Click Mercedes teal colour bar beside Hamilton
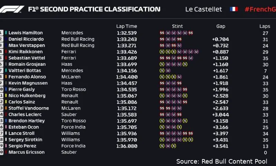The width and height of the screenshot is (276, 166). pos(6,33)
